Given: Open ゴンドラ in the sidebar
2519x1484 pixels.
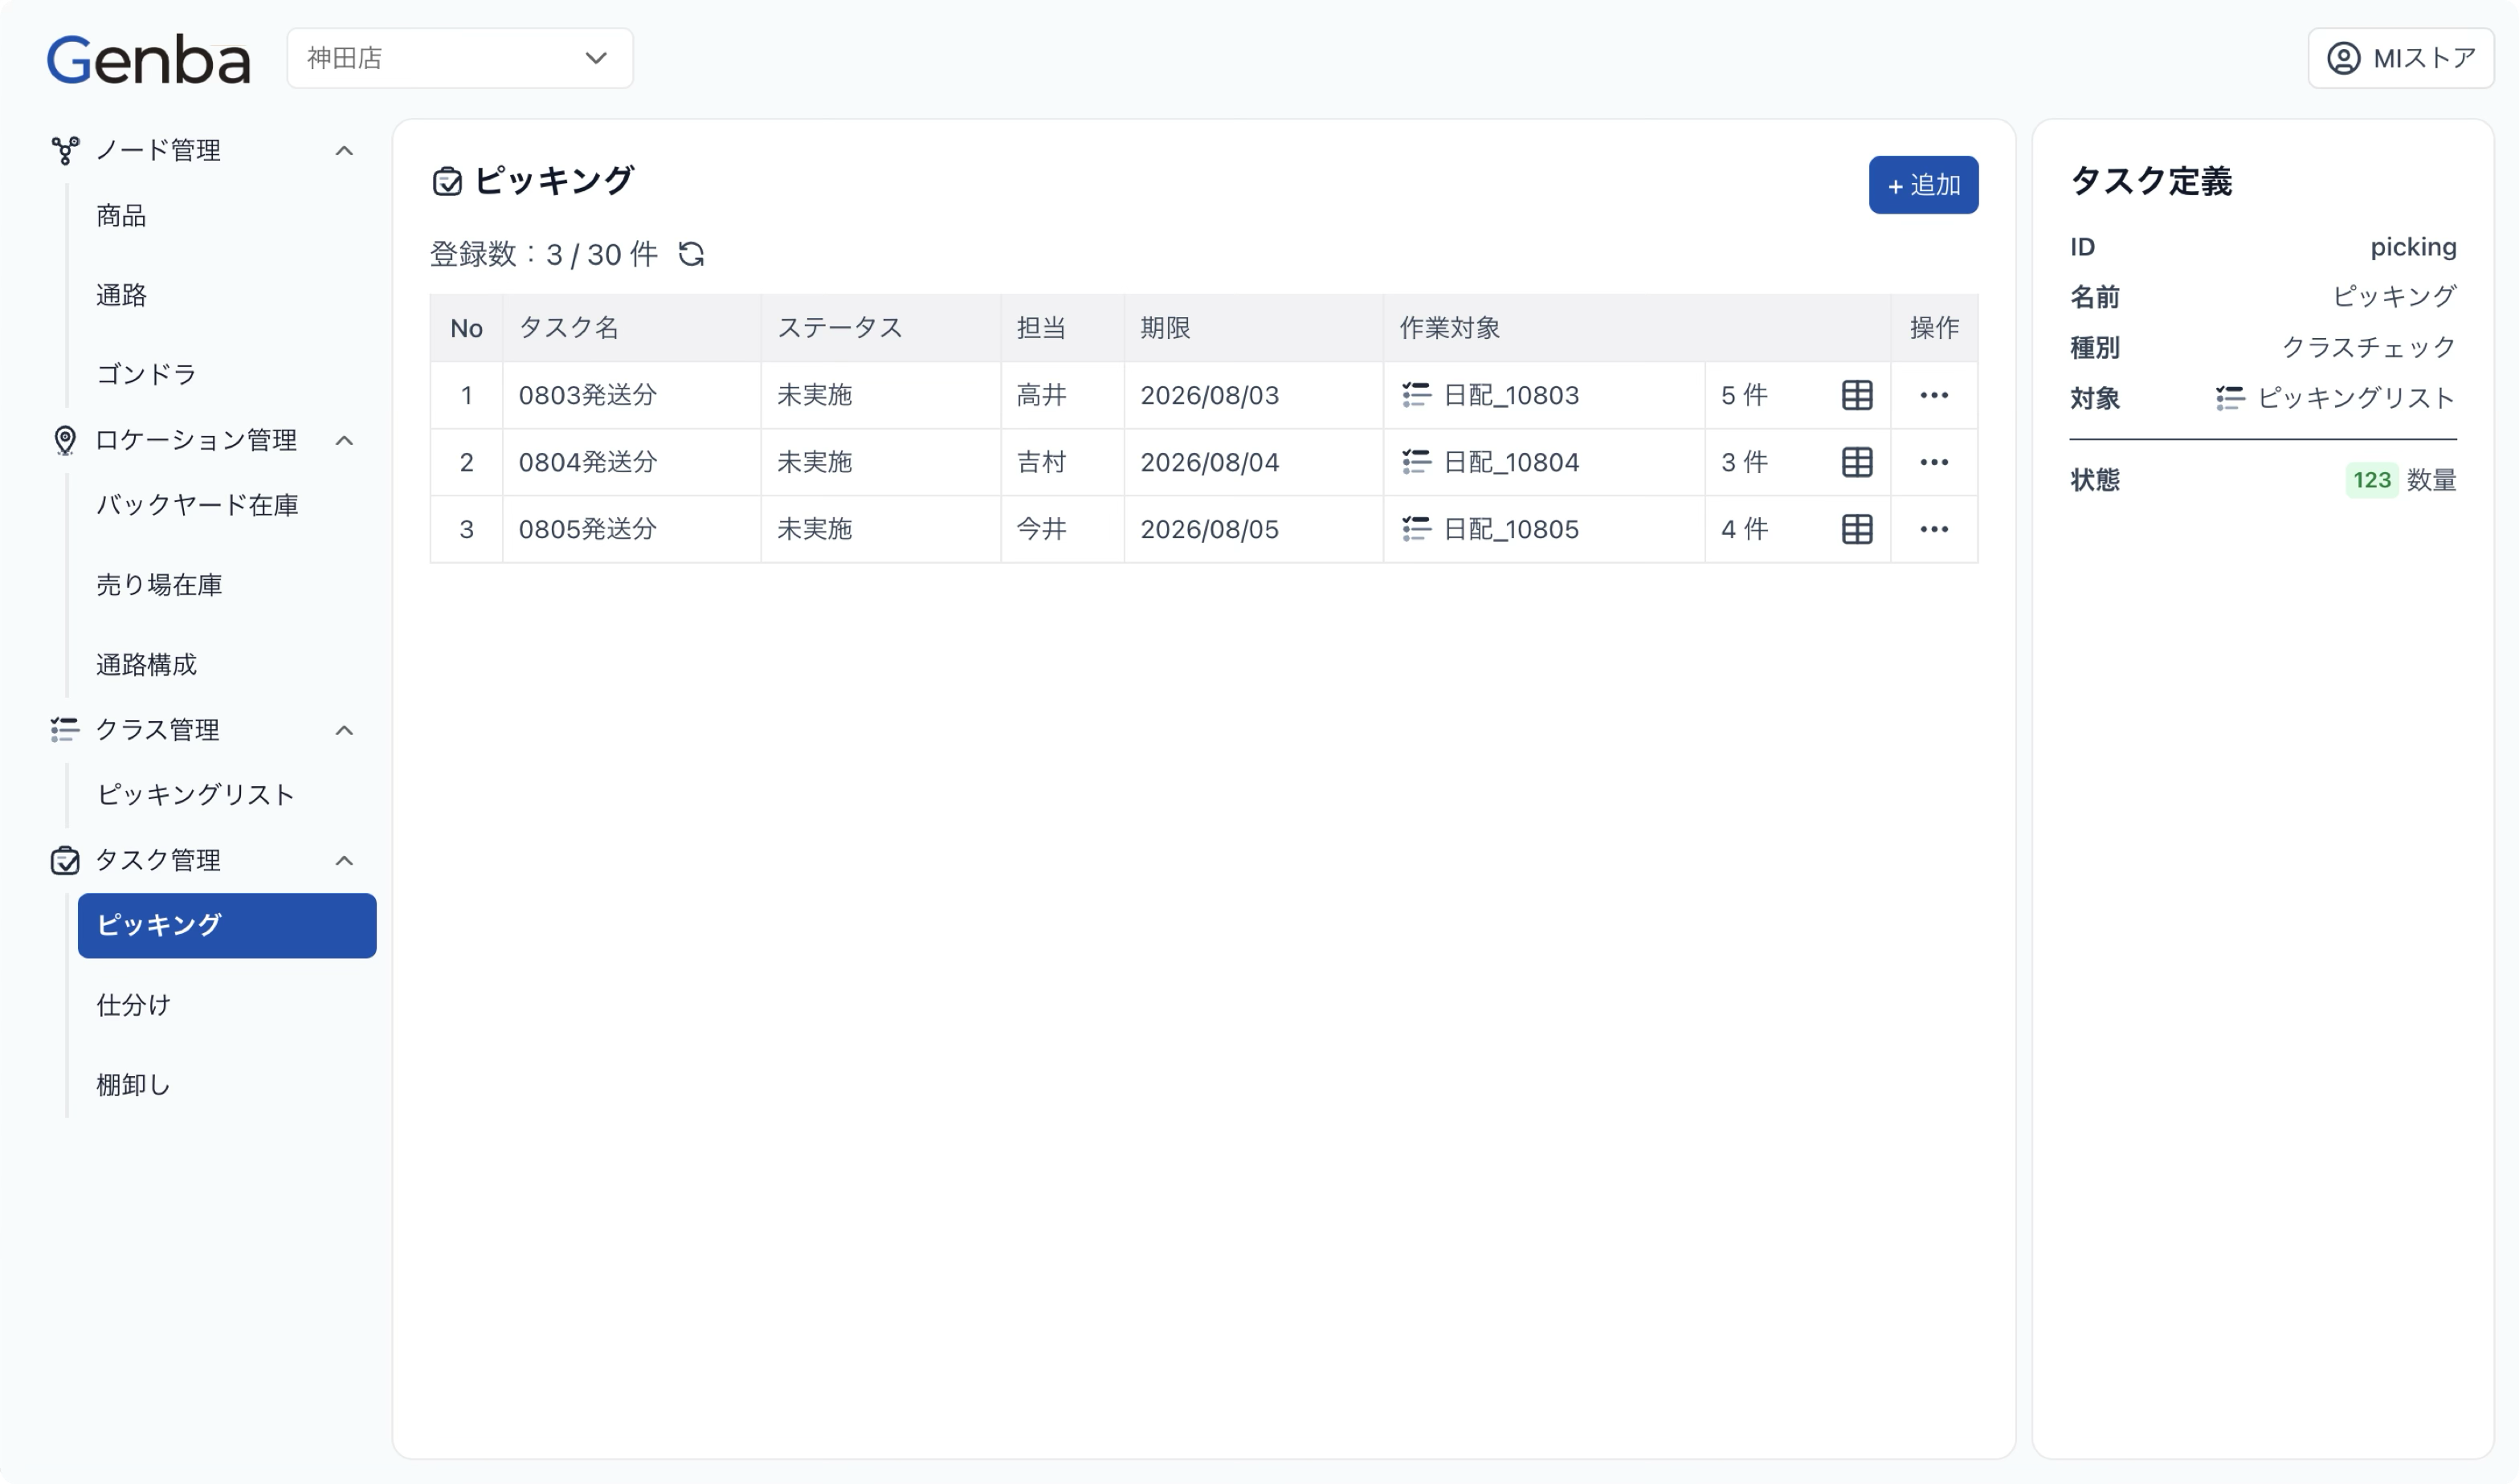Looking at the screenshot, I should pyautogui.click(x=227, y=374).
